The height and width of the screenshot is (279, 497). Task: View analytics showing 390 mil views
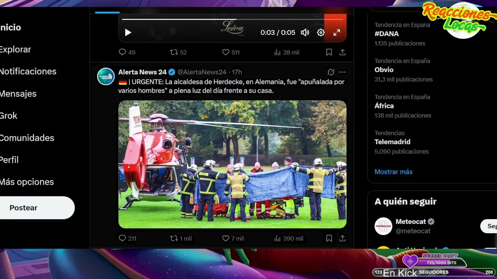click(288, 238)
